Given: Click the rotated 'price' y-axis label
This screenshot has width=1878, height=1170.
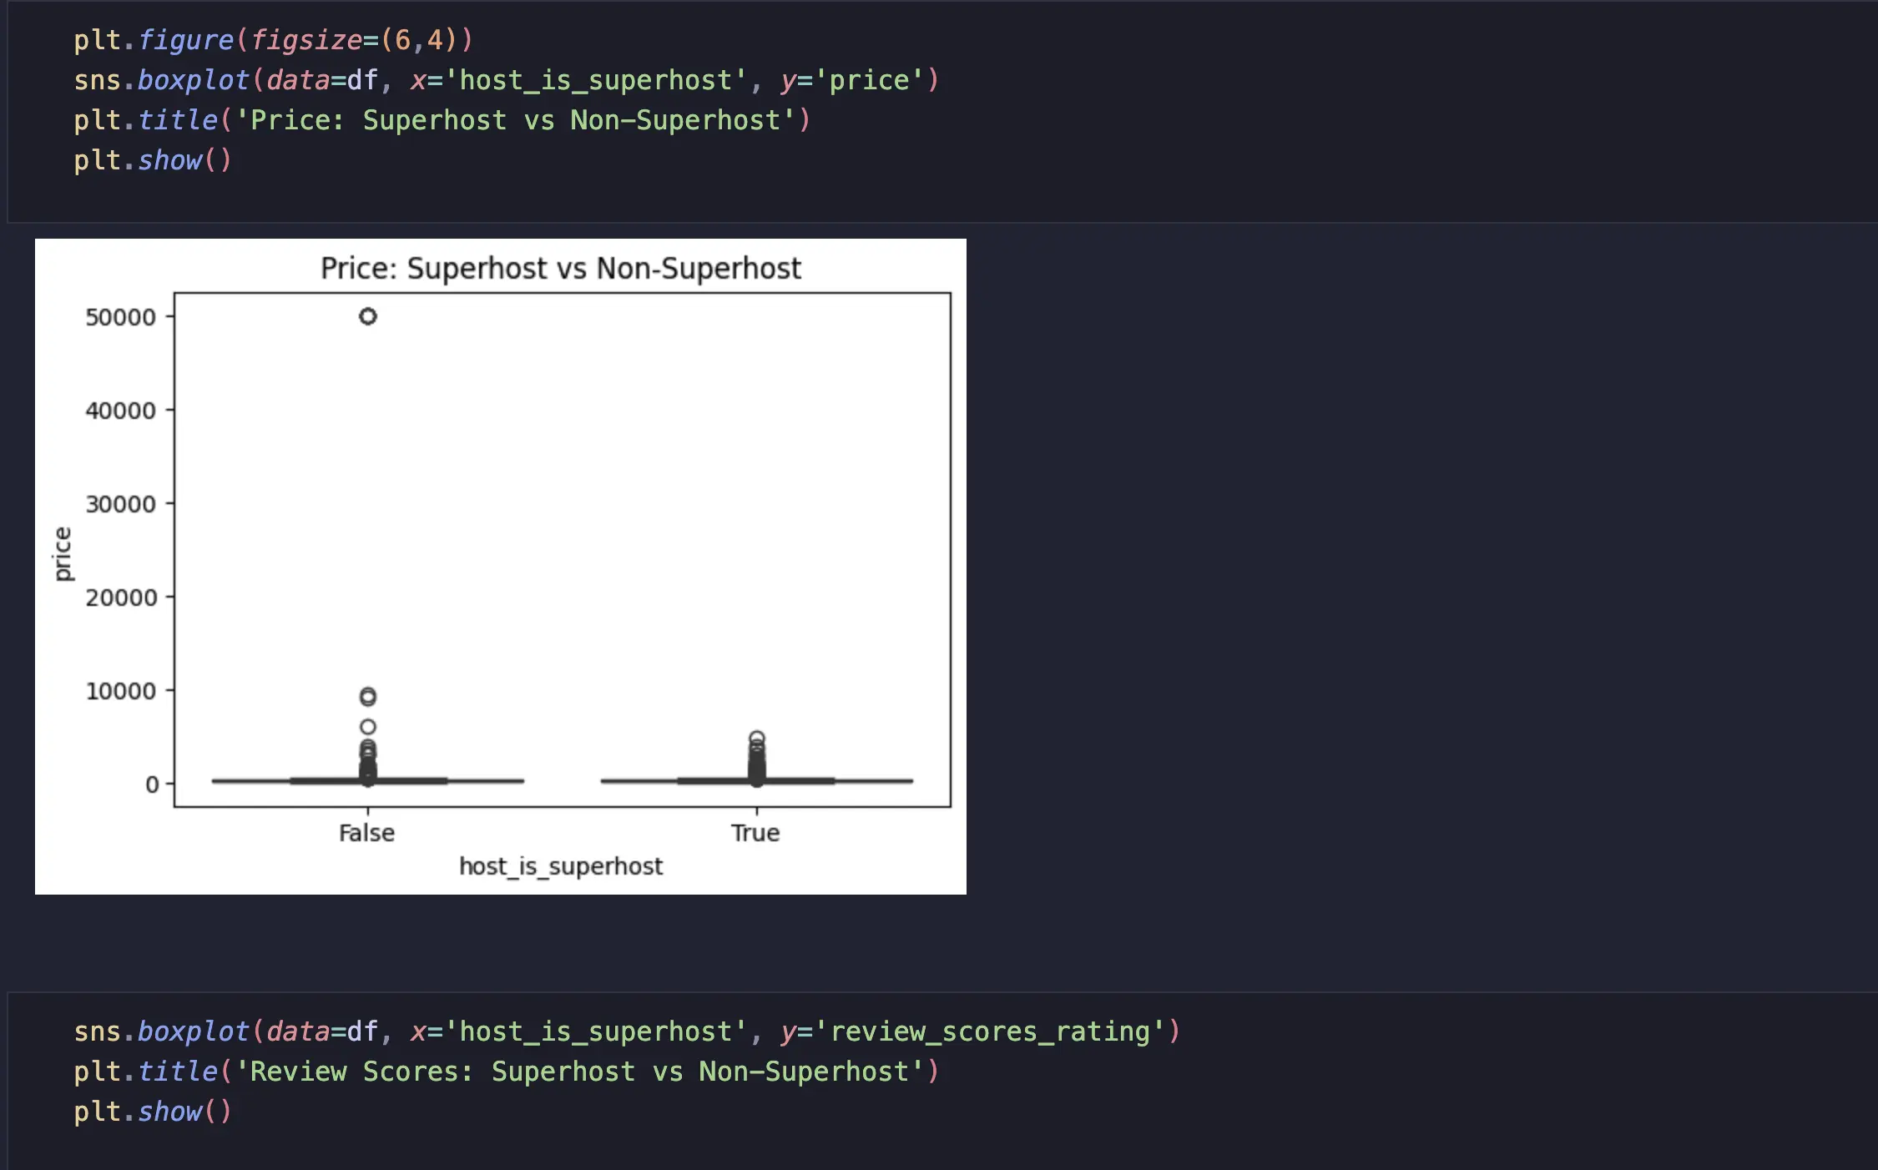Looking at the screenshot, I should 63,553.
